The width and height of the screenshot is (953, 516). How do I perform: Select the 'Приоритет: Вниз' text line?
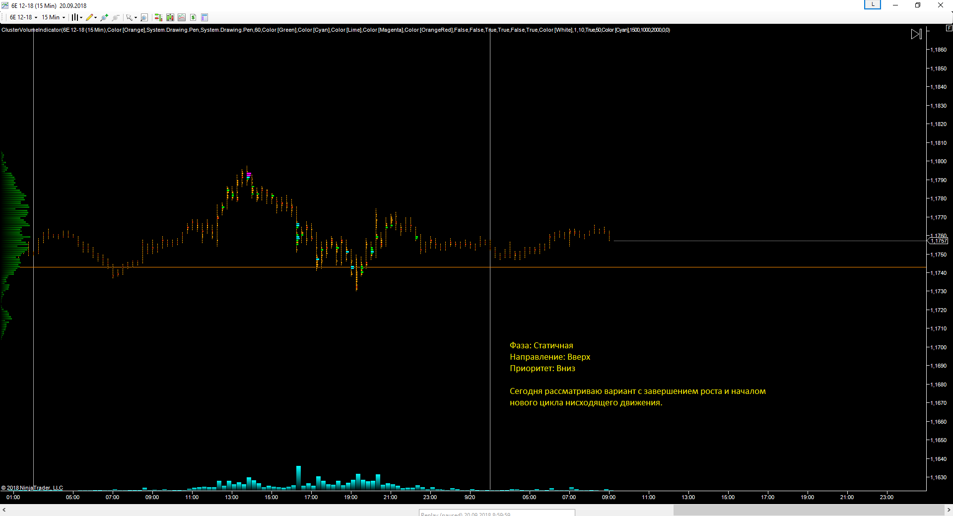point(542,368)
